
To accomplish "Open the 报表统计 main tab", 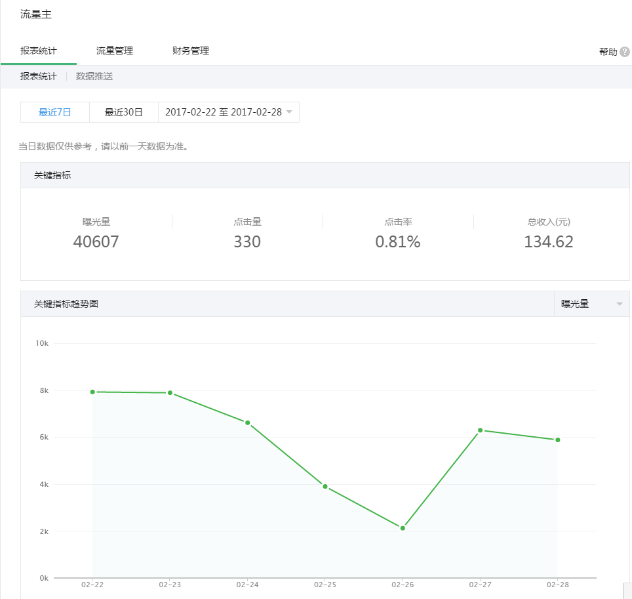I will [39, 51].
